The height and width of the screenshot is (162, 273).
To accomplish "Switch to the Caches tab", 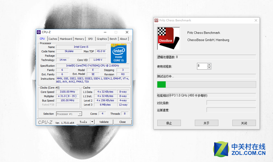I will pos(53,39).
